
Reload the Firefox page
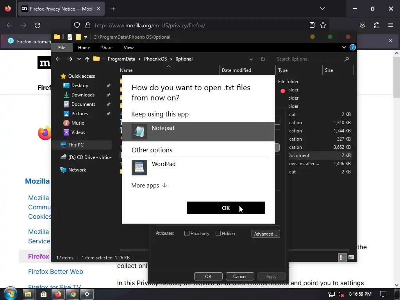click(37, 25)
